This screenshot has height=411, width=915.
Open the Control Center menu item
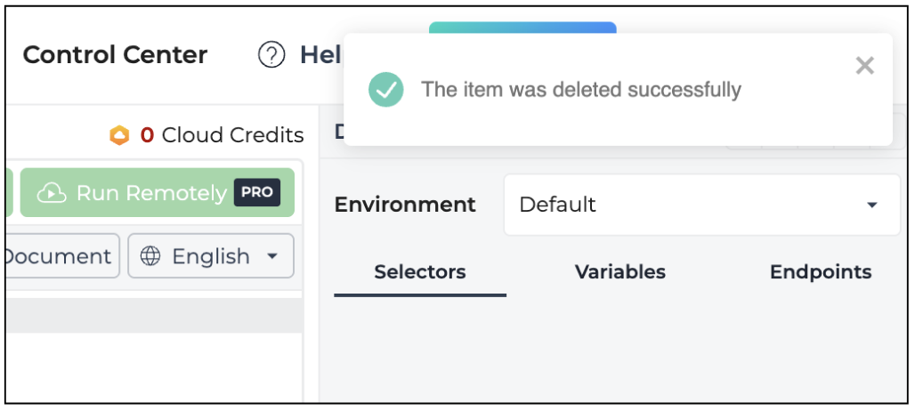pyautogui.click(x=115, y=55)
